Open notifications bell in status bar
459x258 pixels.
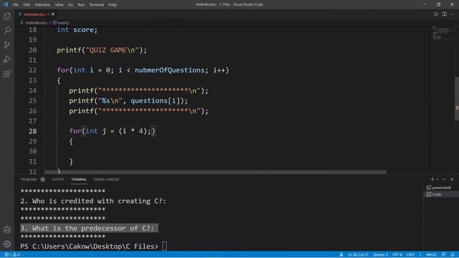tap(453, 254)
